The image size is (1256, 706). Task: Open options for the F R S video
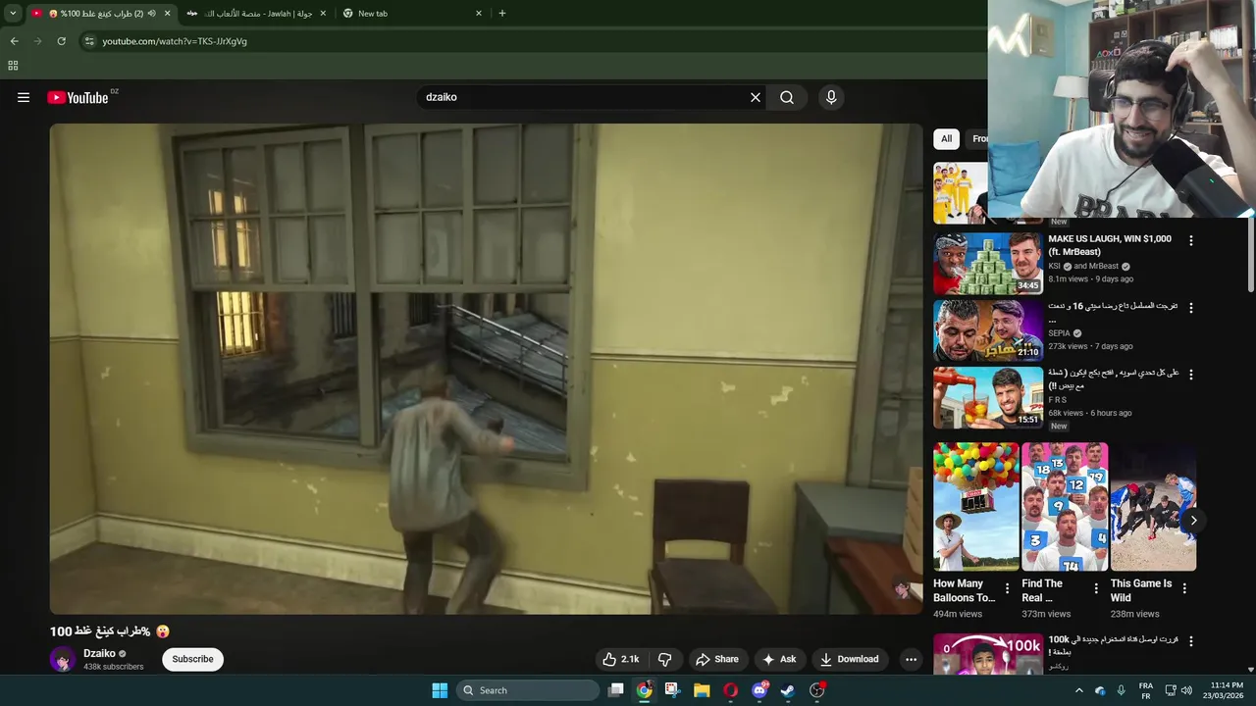click(1191, 375)
